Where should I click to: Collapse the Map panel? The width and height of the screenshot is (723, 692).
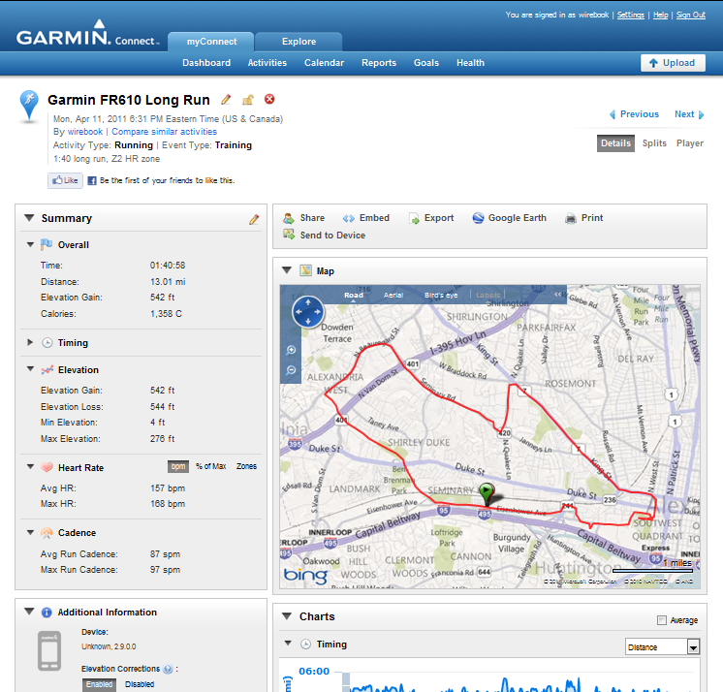pyautogui.click(x=286, y=271)
